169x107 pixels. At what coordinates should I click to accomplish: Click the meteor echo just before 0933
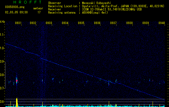42,81
